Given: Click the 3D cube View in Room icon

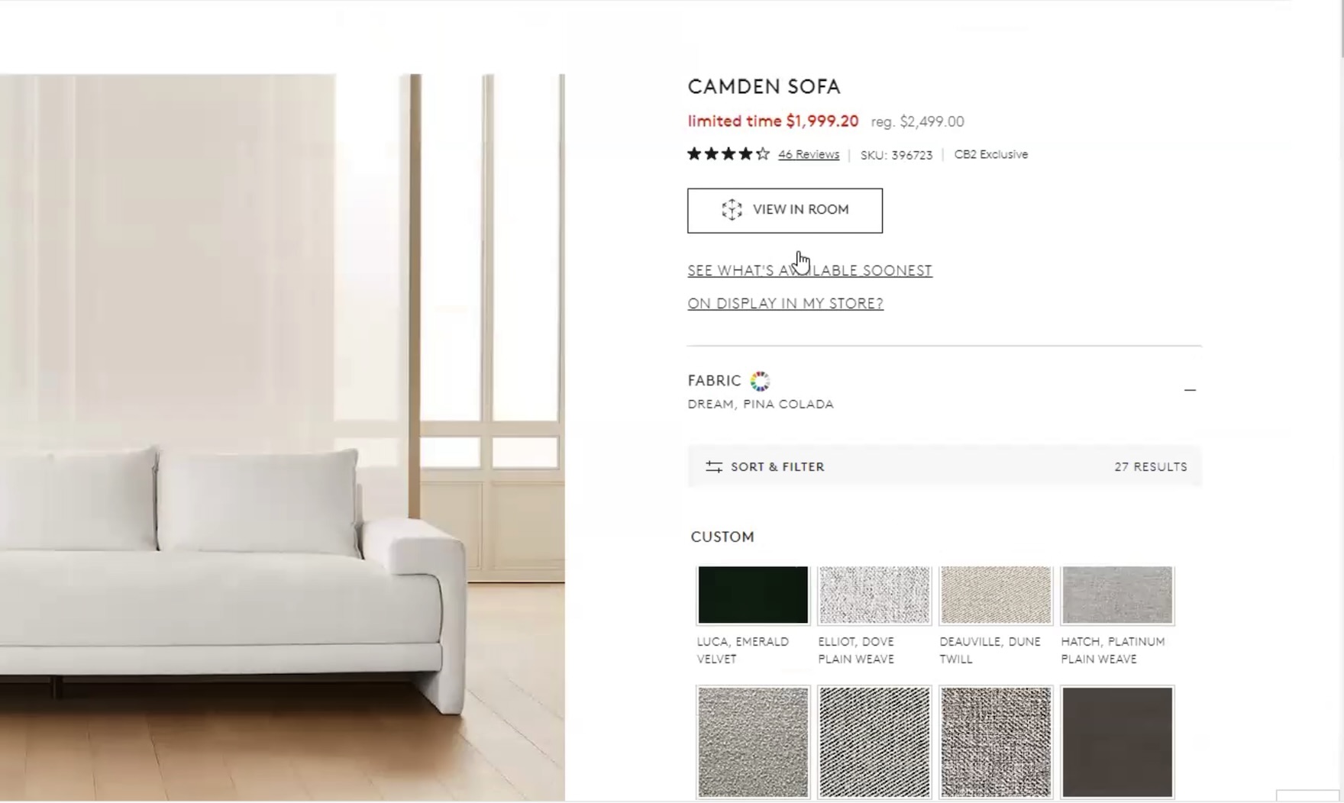Looking at the screenshot, I should (732, 210).
